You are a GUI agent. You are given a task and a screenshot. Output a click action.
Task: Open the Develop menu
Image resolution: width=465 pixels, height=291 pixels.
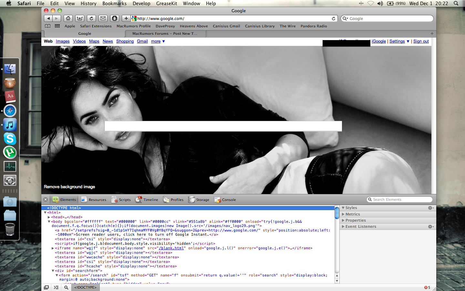(141, 4)
